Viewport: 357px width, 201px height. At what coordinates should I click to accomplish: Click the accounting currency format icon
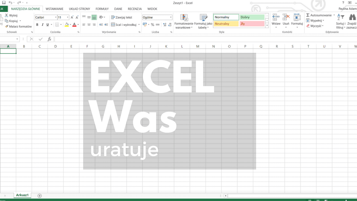[145, 25]
